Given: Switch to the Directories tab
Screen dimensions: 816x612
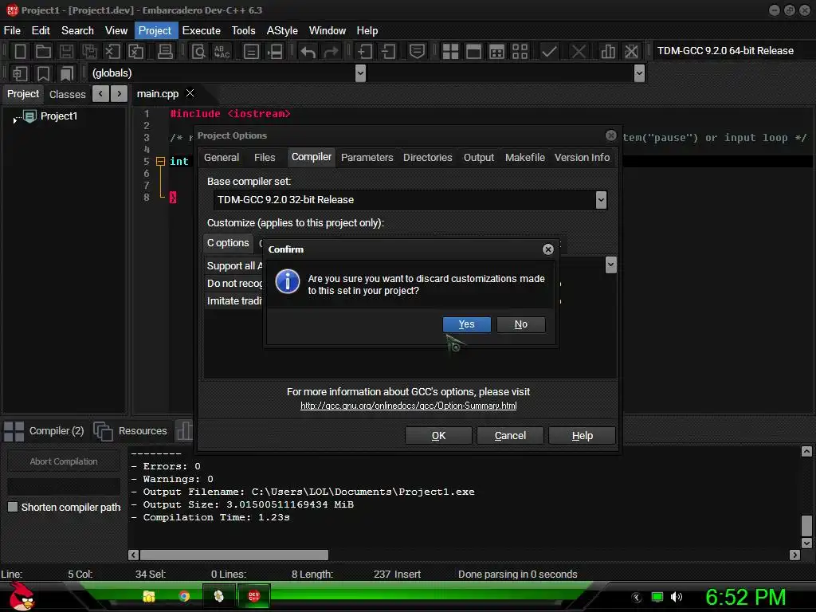Looking at the screenshot, I should (427, 157).
